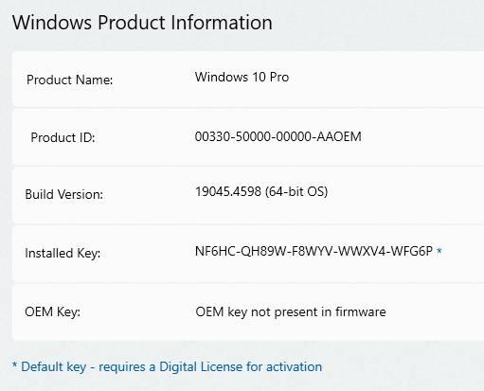484x391 pixels.
Task: Click the 64-bit OS text
Action: pyautogui.click(x=296, y=191)
